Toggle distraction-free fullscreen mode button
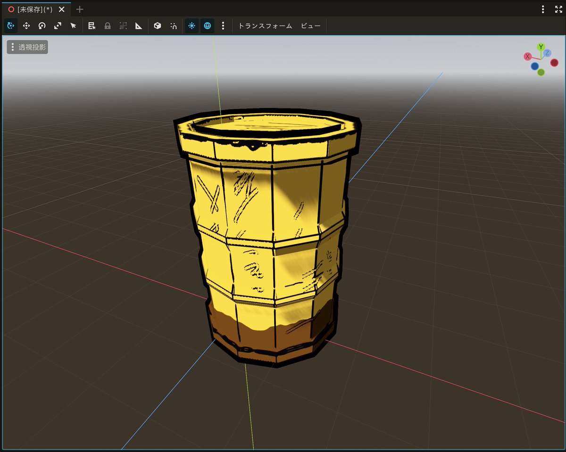The height and width of the screenshot is (452, 566). coord(558,9)
